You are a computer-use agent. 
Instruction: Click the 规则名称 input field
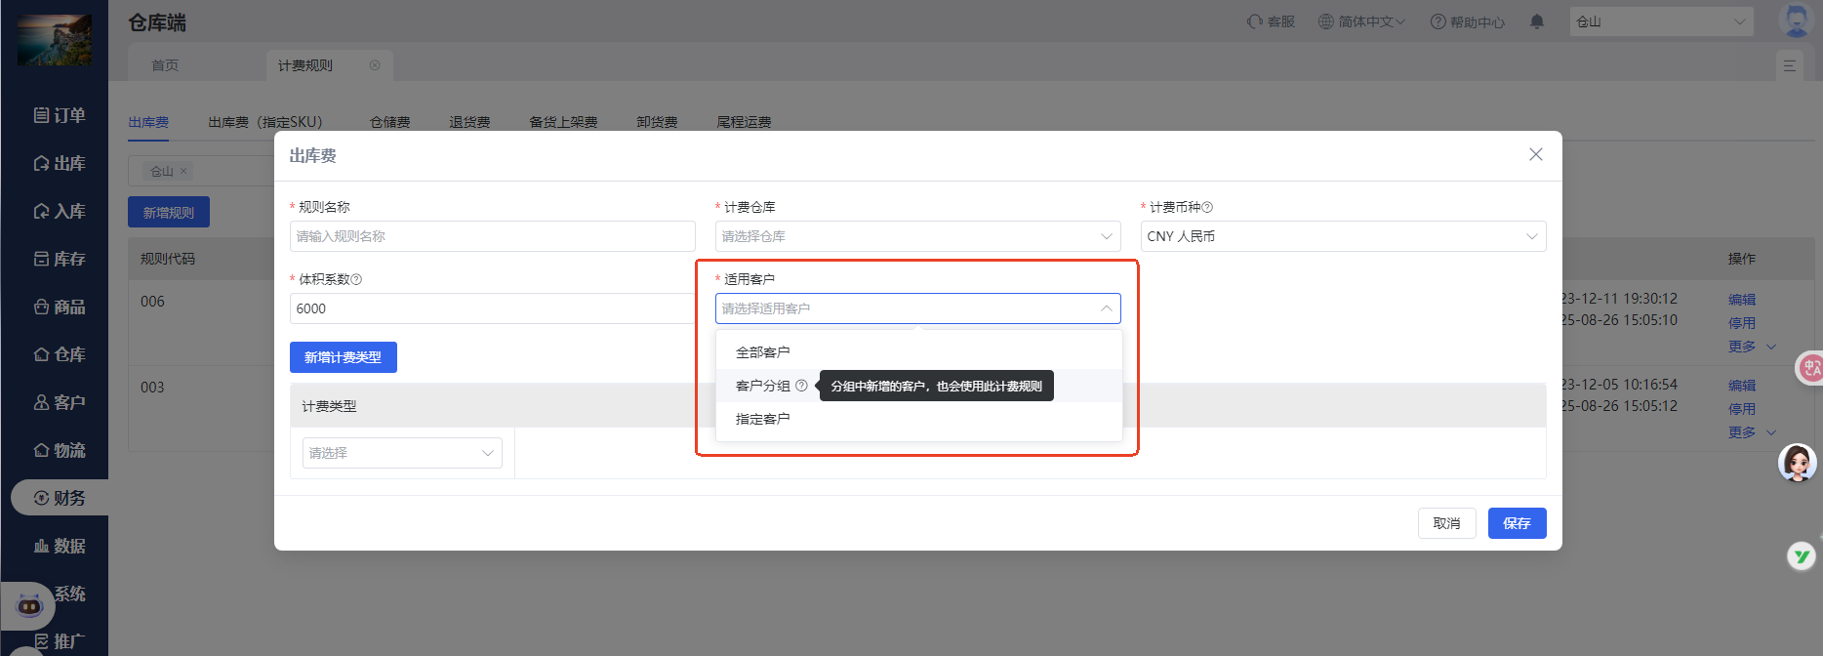point(492,236)
